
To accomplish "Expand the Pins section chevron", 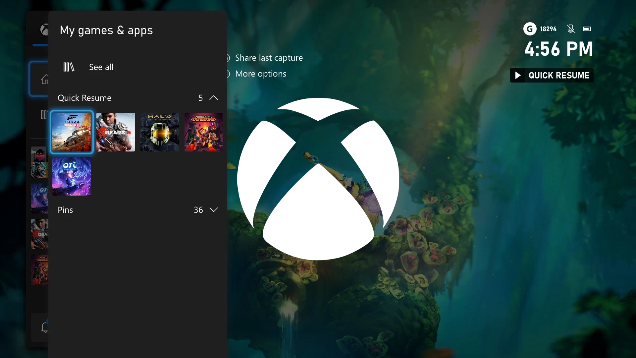I will [214, 210].
